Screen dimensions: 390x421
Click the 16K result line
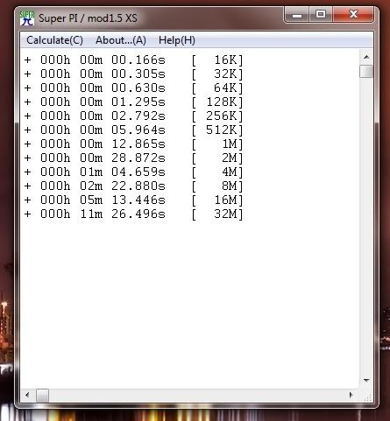[x=134, y=60]
